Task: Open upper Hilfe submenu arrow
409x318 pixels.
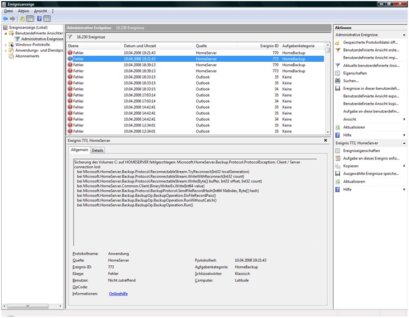Action: [404, 135]
